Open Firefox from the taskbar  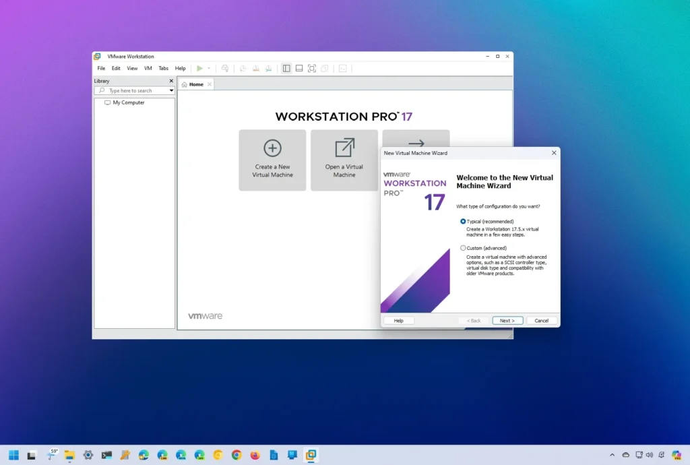[x=255, y=455]
